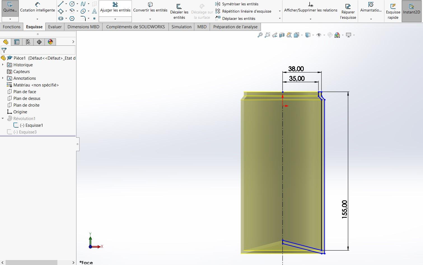Click the 38,00 dimension value

(x=296, y=69)
